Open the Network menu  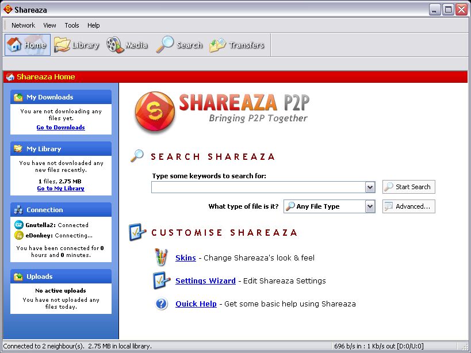coord(23,25)
